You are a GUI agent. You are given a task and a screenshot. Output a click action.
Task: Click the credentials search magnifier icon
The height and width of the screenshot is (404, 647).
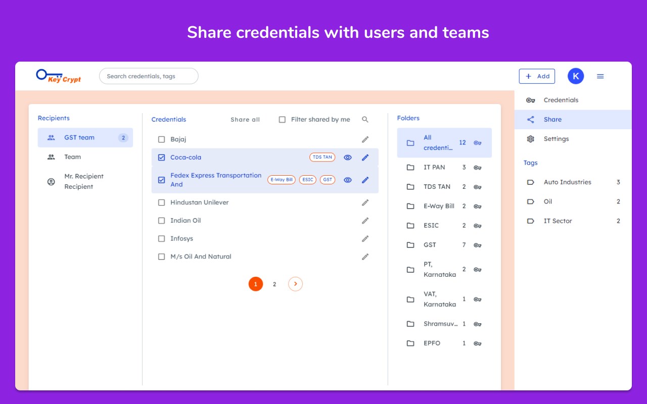pyautogui.click(x=365, y=120)
